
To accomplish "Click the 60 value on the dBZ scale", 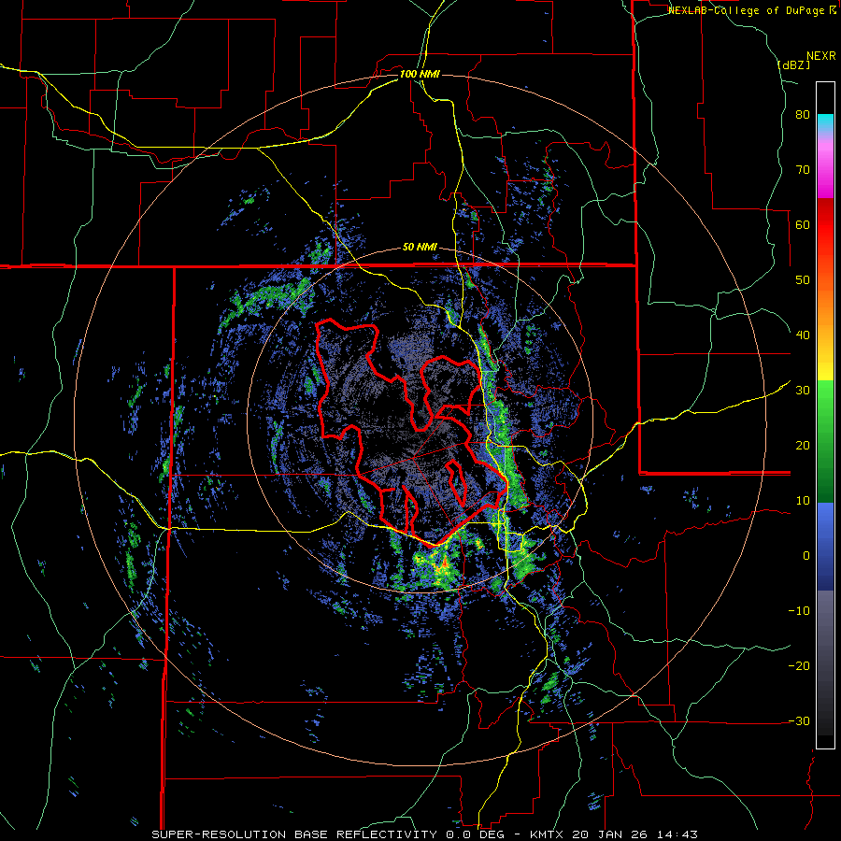I will click(x=803, y=224).
